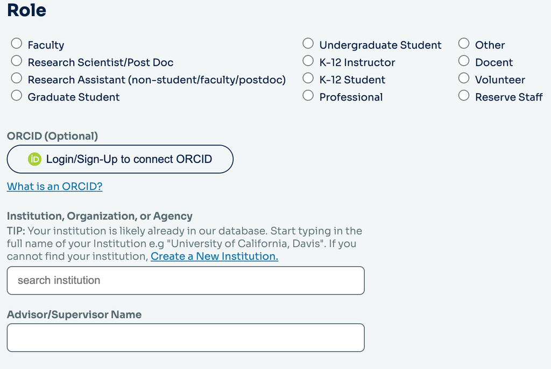This screenshot has width=551, height=369.
Task: Pick the Graduate Student radio button
Action: [17, 95]
